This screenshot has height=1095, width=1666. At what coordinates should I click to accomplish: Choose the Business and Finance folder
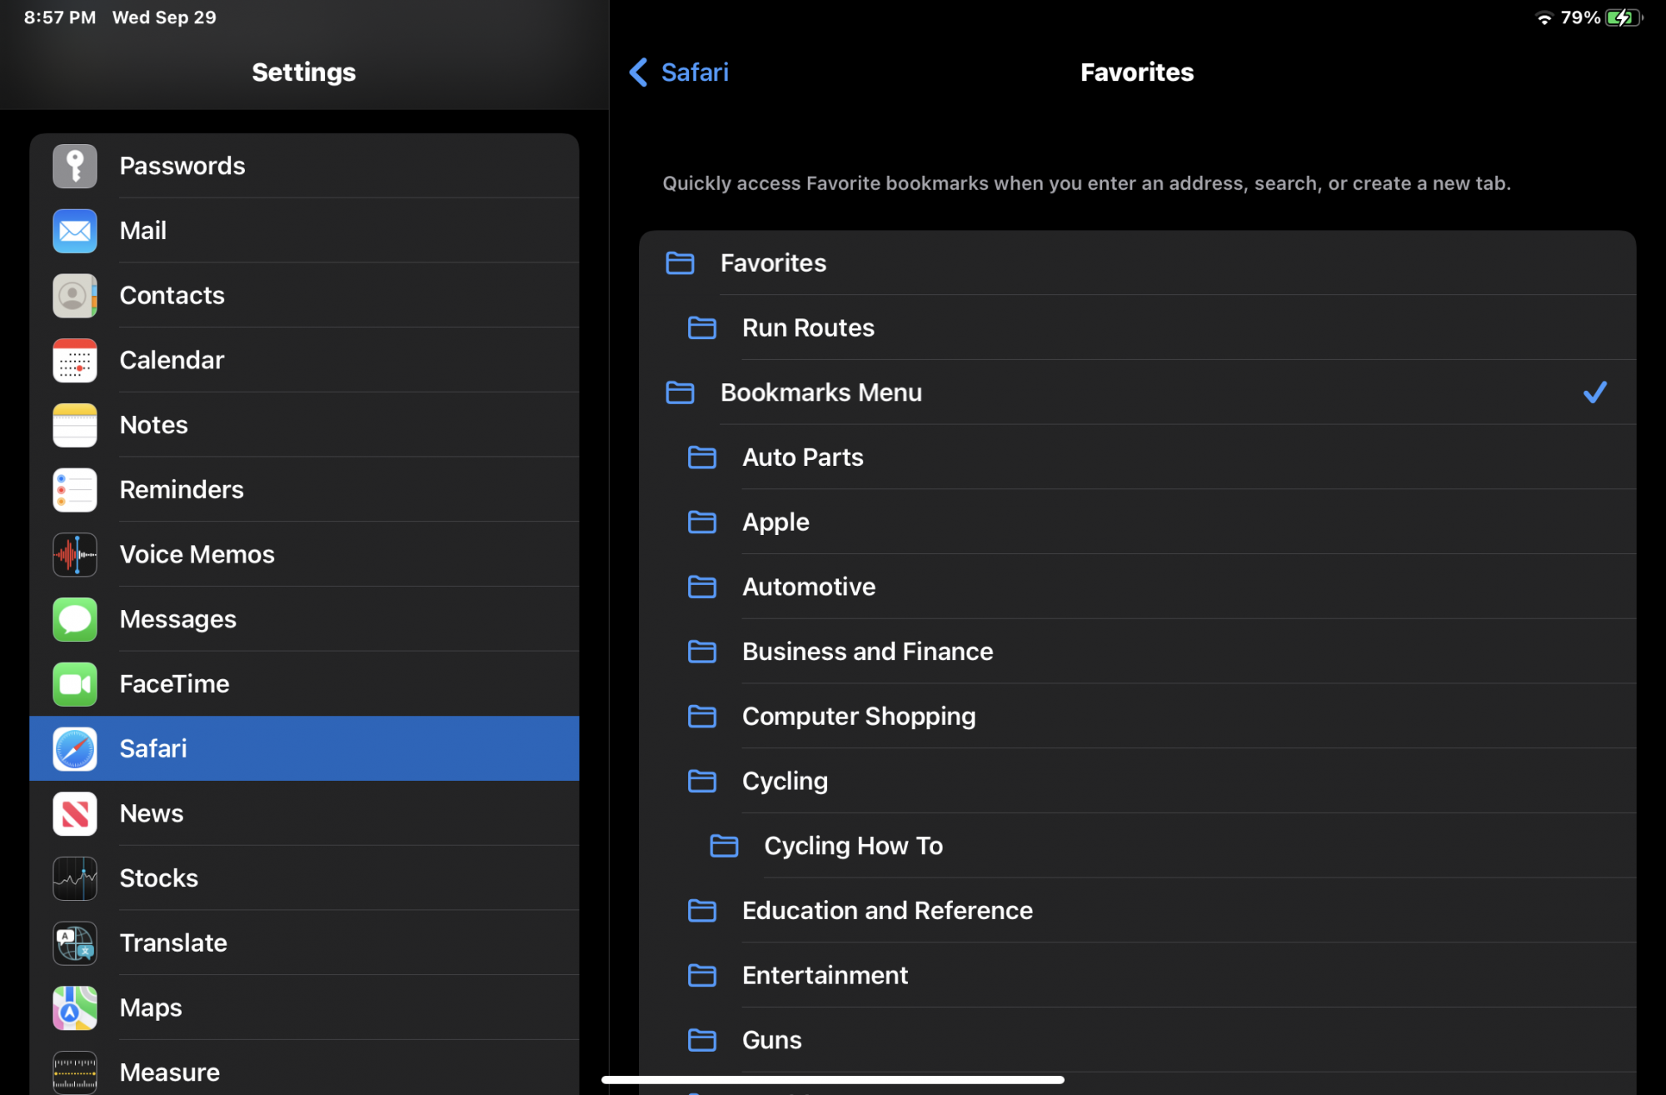click(x=867, y=652)
